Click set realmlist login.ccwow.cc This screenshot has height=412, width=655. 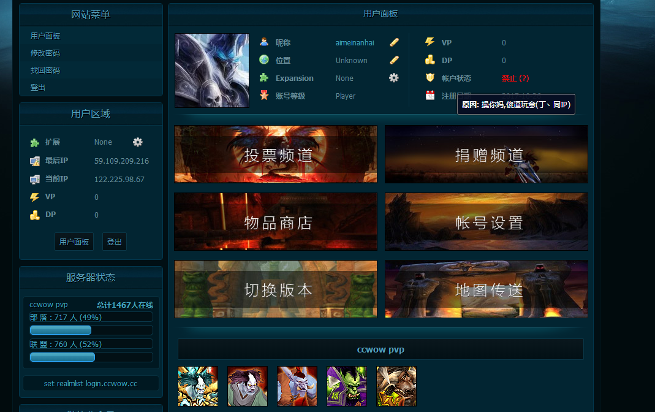coord(91,383)
